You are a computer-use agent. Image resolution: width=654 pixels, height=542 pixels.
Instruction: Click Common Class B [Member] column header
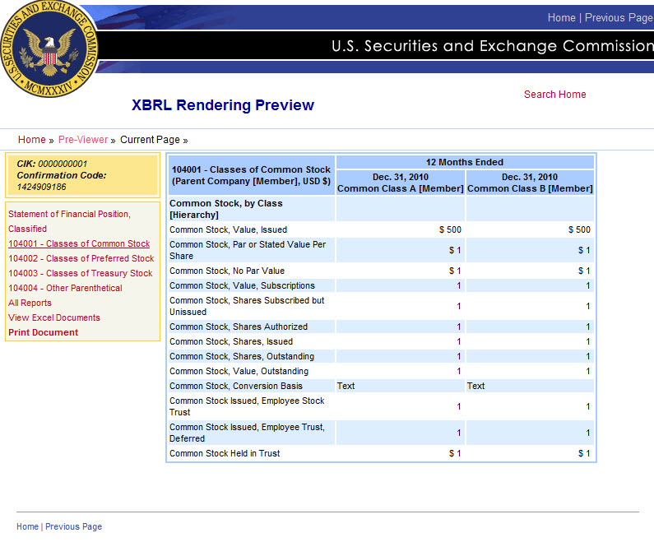[530, 183]
